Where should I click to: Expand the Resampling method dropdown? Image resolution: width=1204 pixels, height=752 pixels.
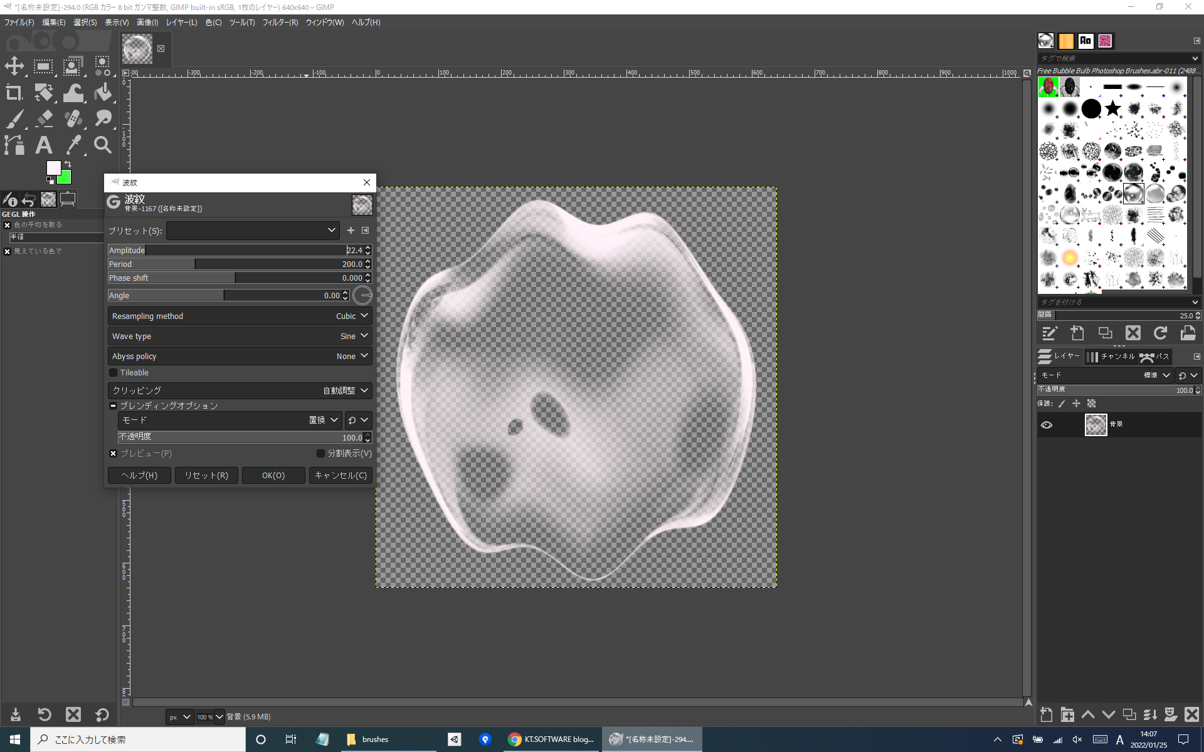point(240,316)
